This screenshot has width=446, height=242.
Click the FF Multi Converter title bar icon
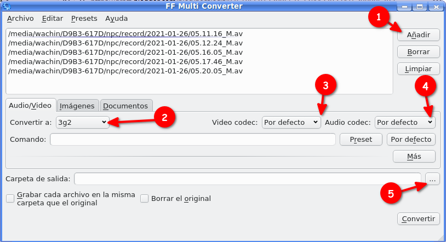coord(7,5)
